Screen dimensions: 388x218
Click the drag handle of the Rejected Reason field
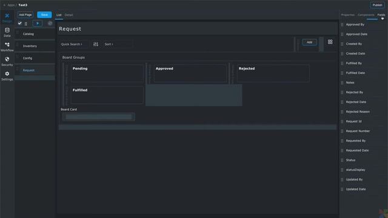[342, 111]
